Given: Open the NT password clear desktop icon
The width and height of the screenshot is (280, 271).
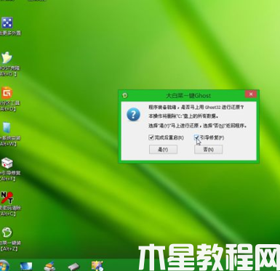Looking at the screenshot, I should (7, 198).
